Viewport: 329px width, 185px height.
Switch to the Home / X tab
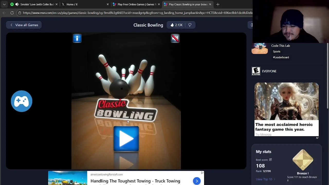(85, 4)
